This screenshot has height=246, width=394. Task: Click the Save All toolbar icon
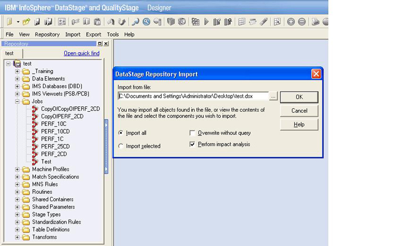(x=48, y=22)
